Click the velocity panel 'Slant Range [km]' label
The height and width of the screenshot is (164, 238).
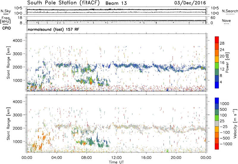click(x=8, y=124)
